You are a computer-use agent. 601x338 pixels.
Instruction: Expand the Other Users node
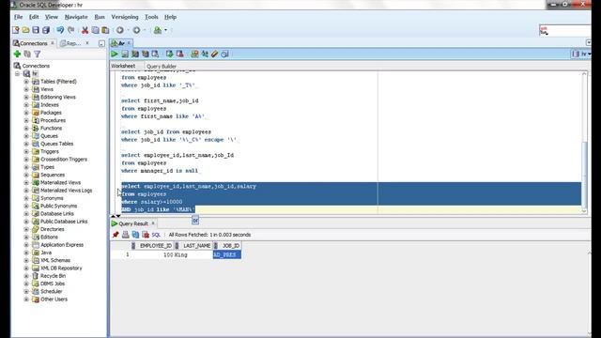[26, 300]
